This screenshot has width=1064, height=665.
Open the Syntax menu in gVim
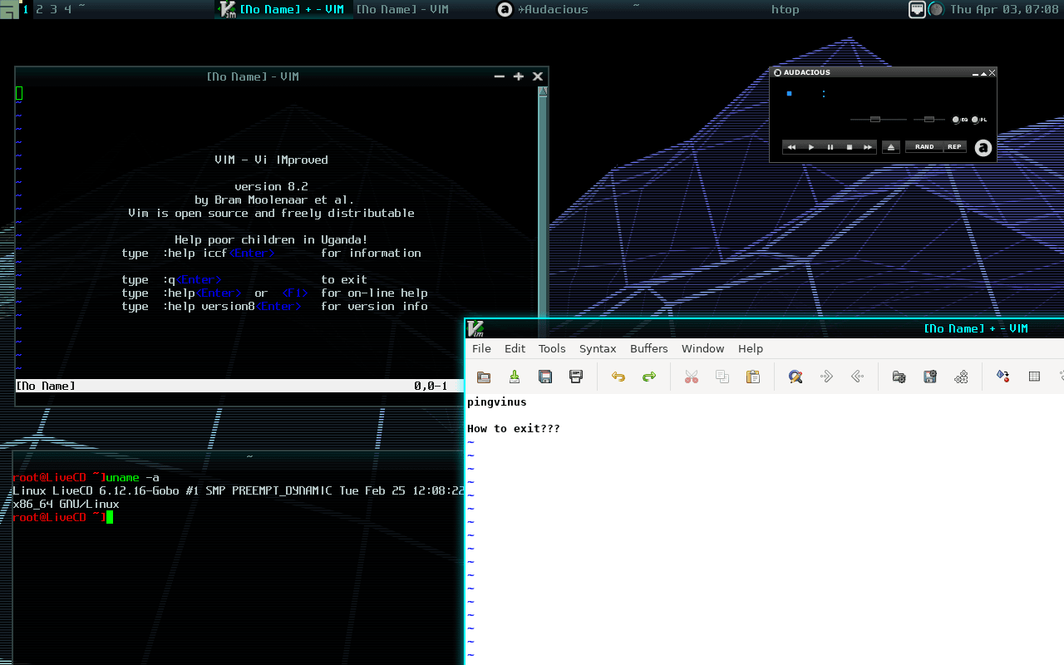point(598,348)
